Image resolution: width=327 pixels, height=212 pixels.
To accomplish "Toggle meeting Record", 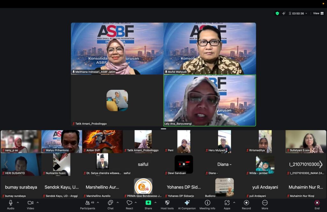I will pos(246,204).
